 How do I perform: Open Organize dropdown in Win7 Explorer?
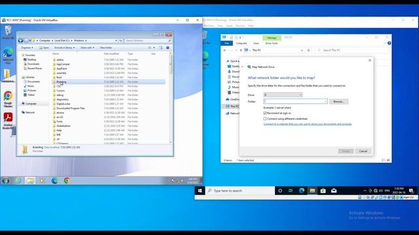coord(27,48)
